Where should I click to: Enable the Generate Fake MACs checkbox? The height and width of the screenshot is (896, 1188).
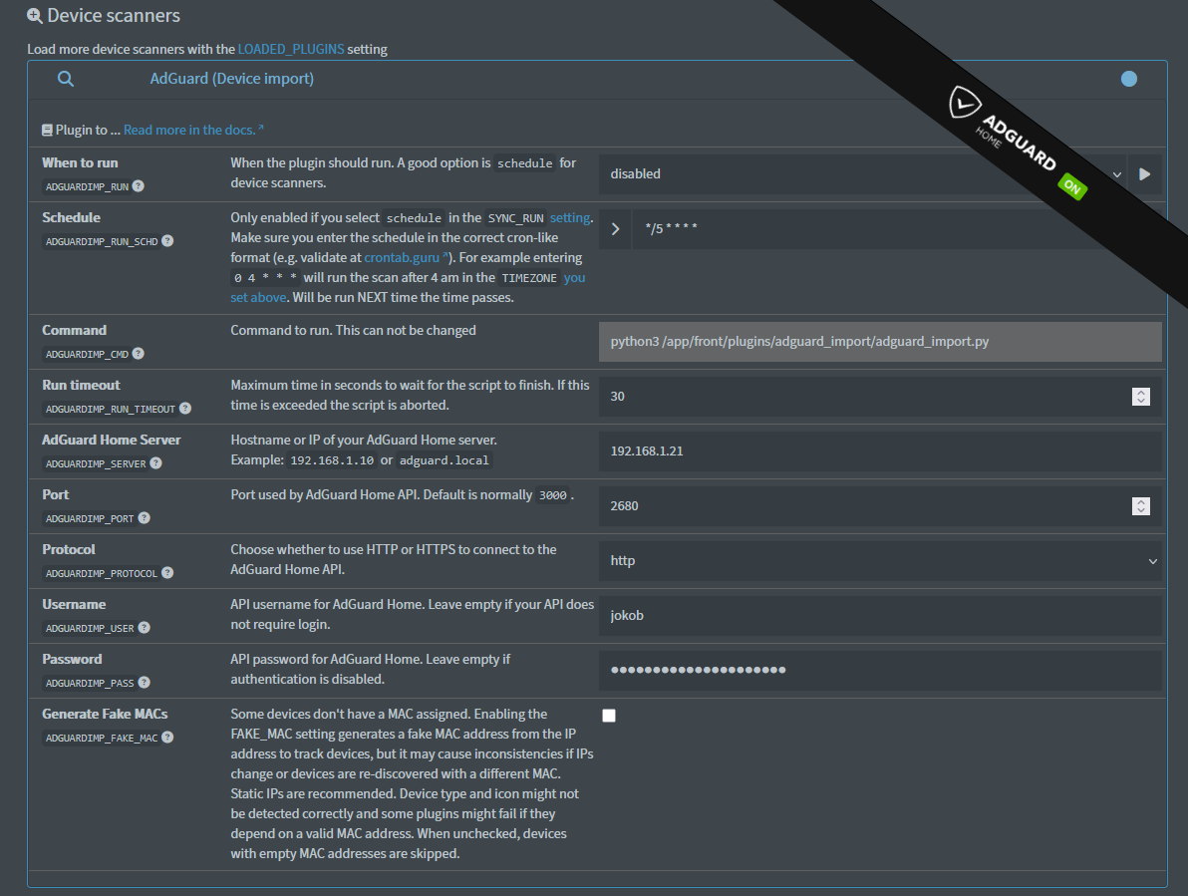tap(609, 716)
